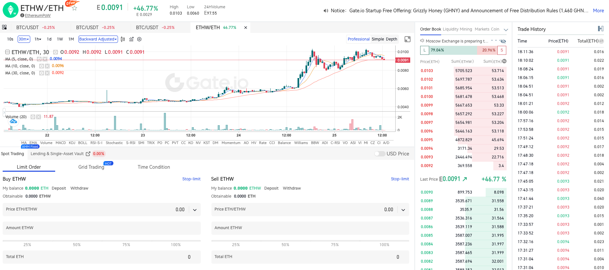Hide the order book announcement
Screen dimensions: 609x270
[x=503, y=41]
